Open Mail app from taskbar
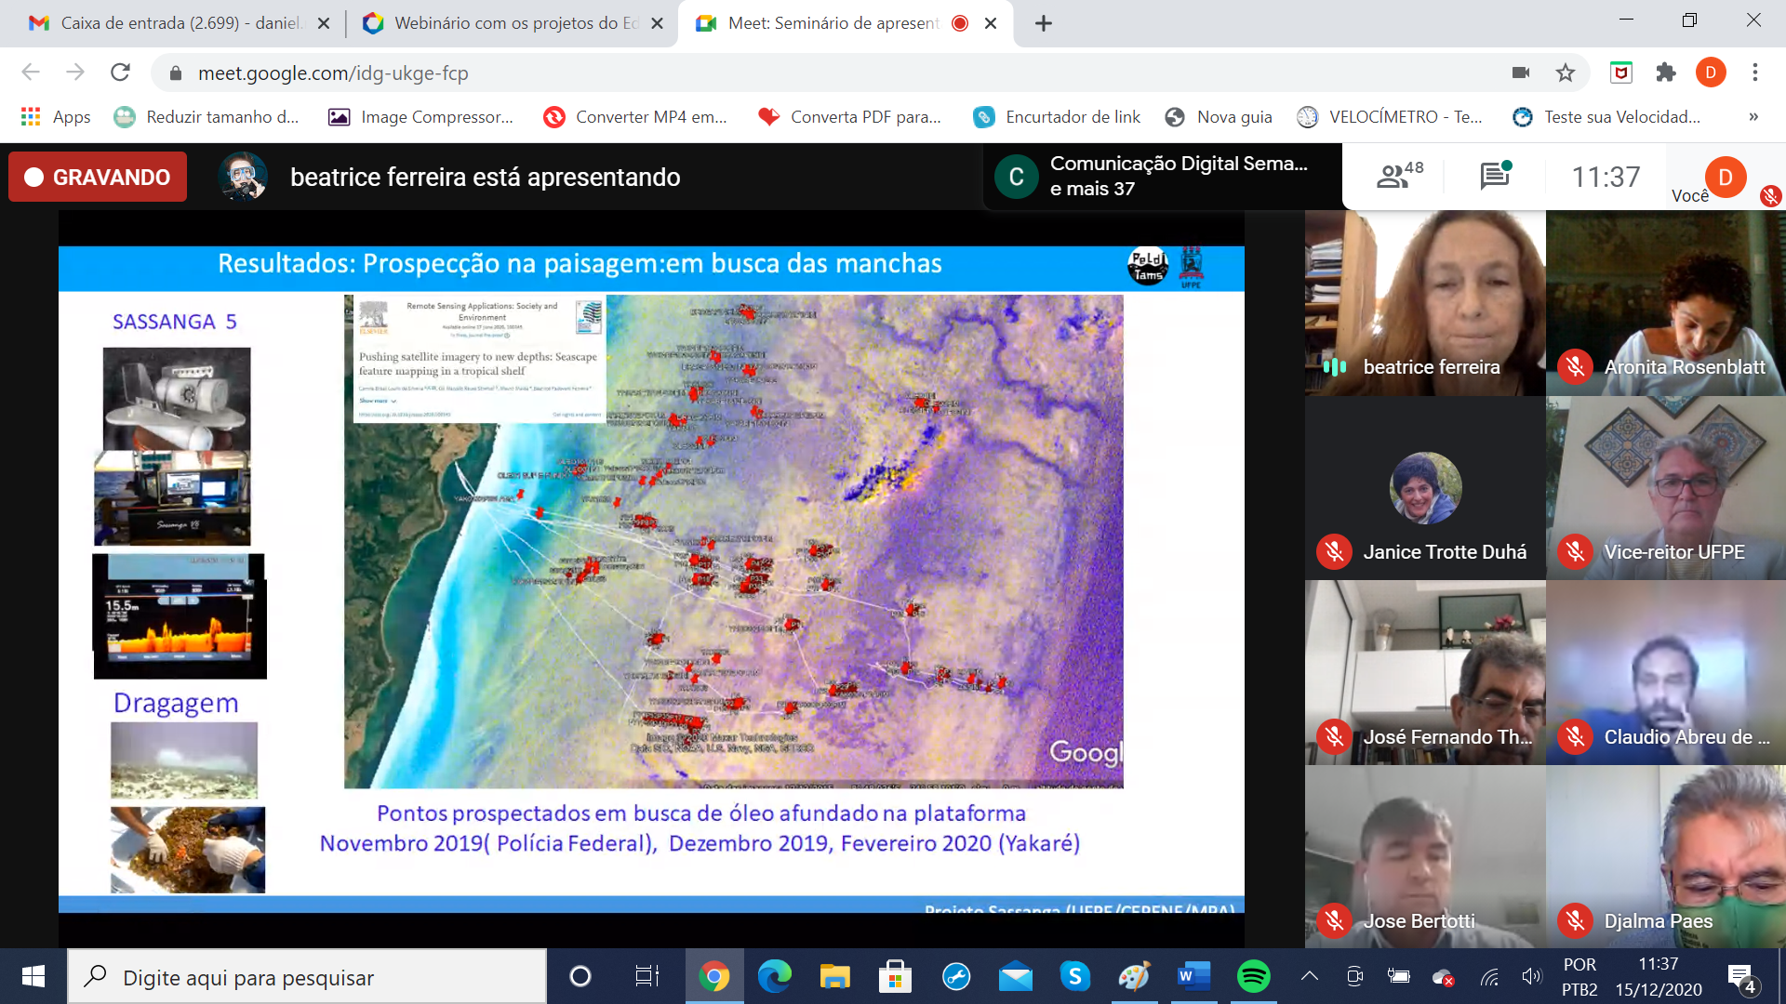The width and height of the screenshot is (1786, 1004). [x=1016, y=976]
